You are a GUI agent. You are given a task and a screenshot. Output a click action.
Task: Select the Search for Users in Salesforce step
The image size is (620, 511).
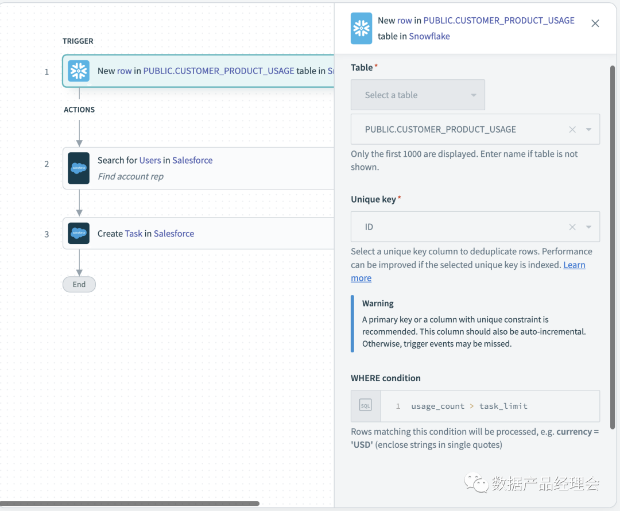pos(199,168)
